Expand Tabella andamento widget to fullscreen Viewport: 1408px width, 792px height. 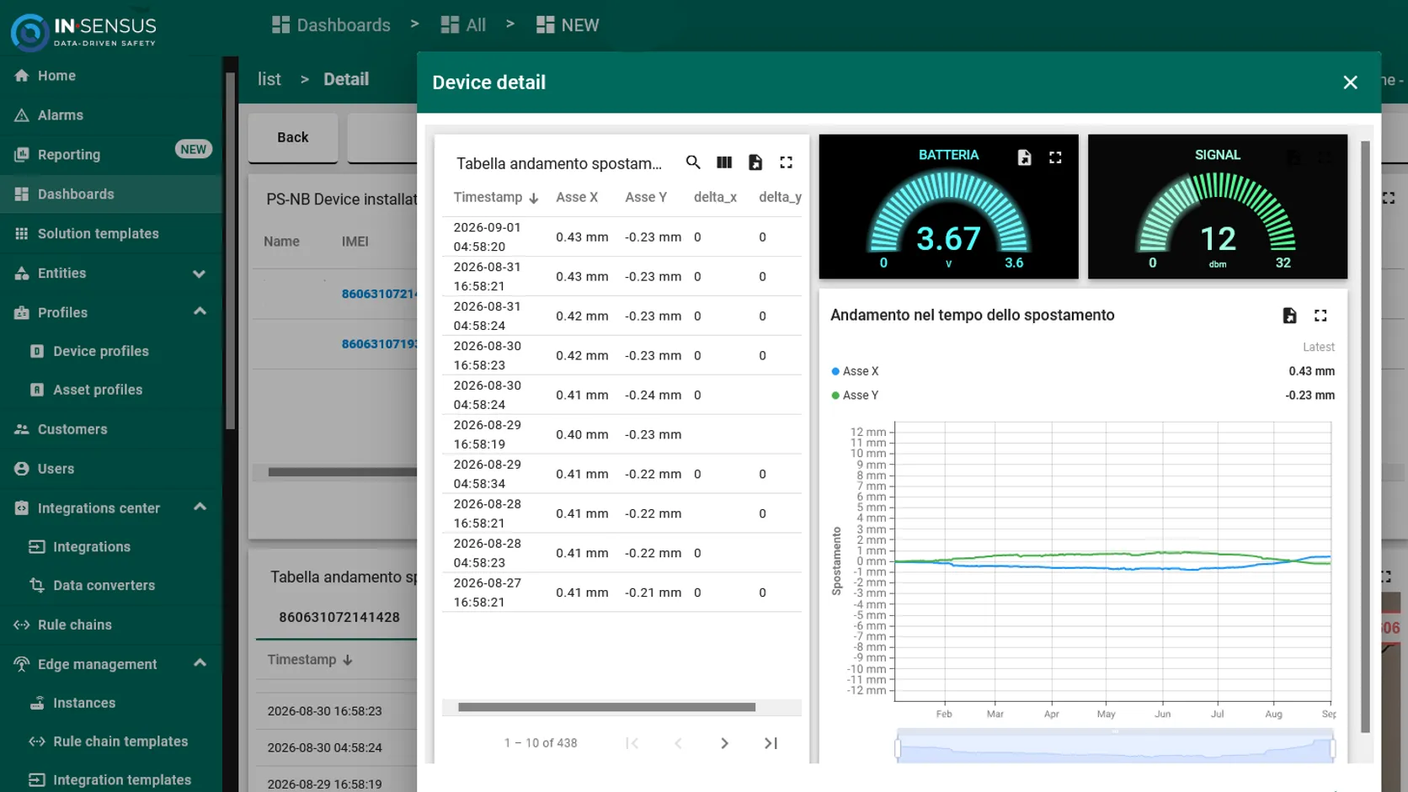click(786, 162)
